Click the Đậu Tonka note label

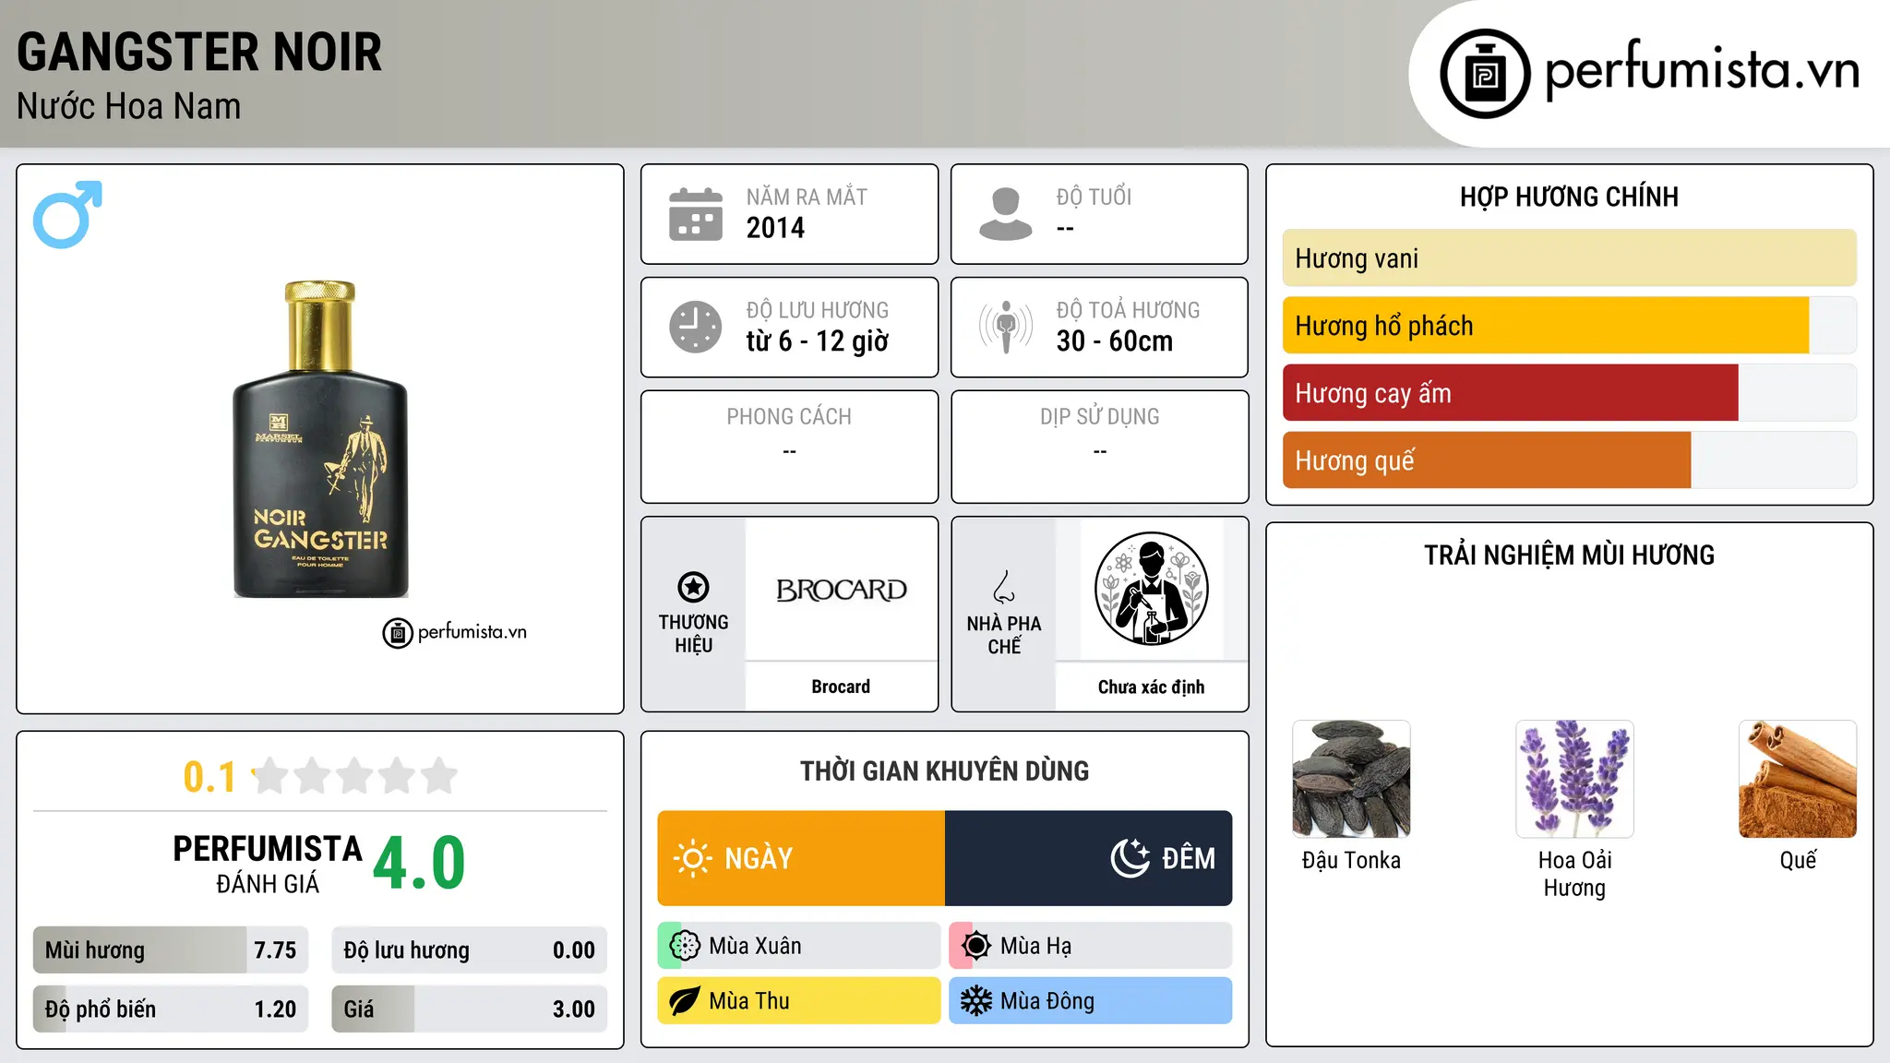[1351, 860]
